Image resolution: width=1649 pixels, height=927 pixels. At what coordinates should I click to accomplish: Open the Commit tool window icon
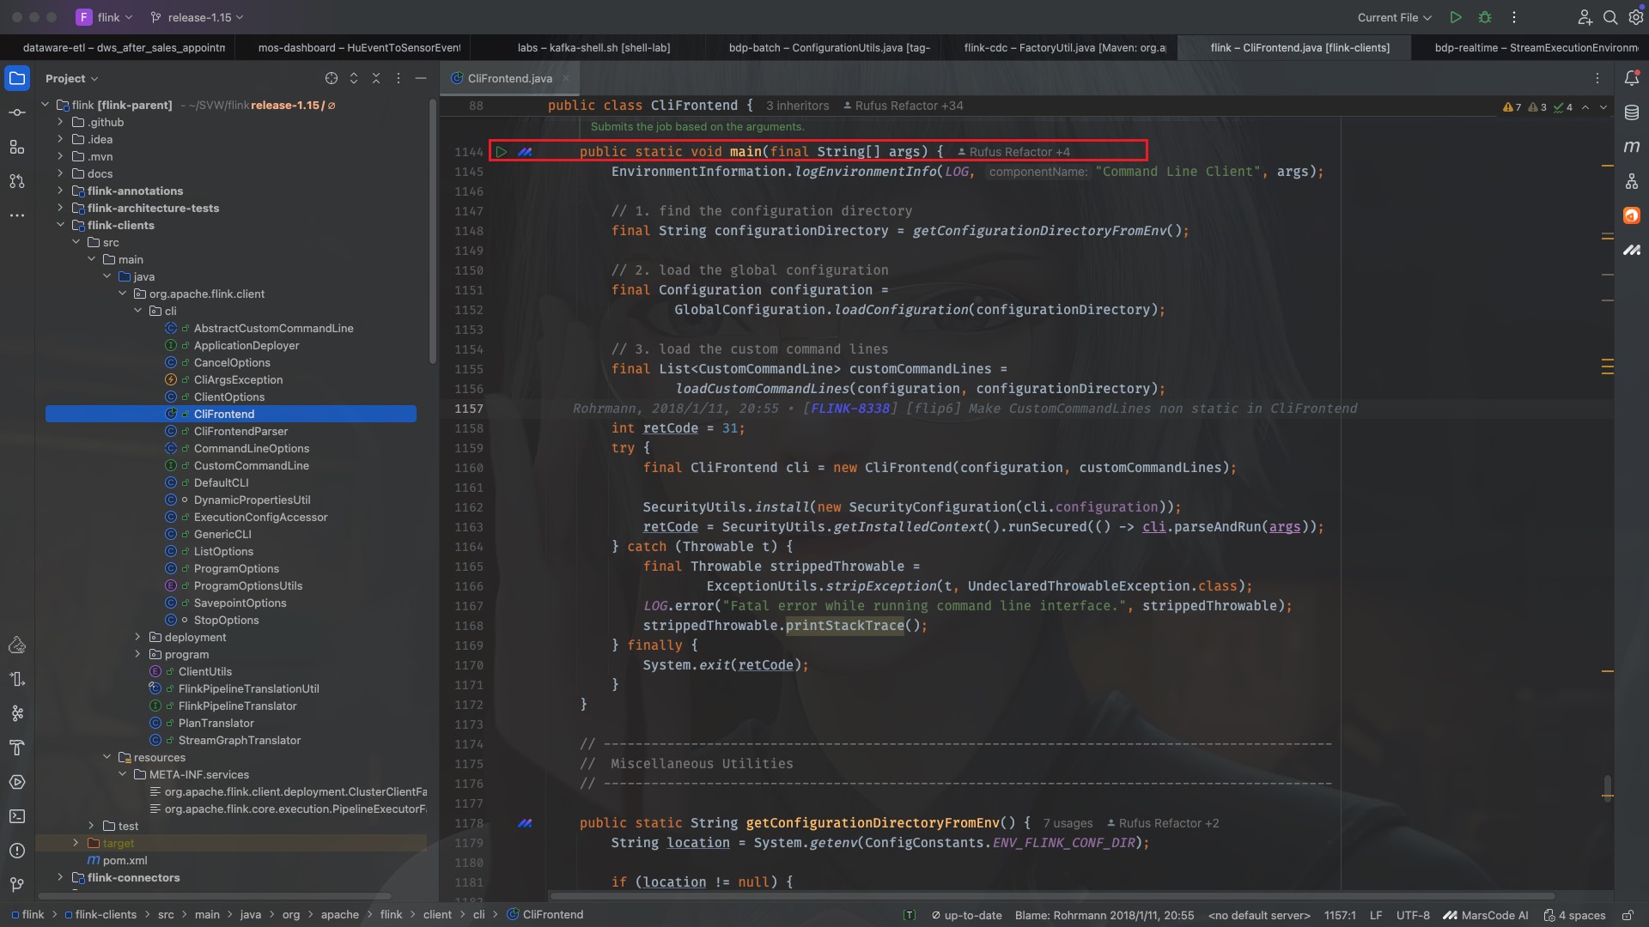[x=17, y=112]
